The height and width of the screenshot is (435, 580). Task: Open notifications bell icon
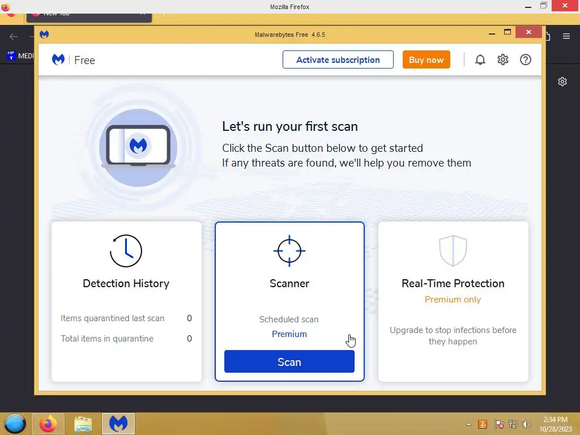click(x=480, y=59)
